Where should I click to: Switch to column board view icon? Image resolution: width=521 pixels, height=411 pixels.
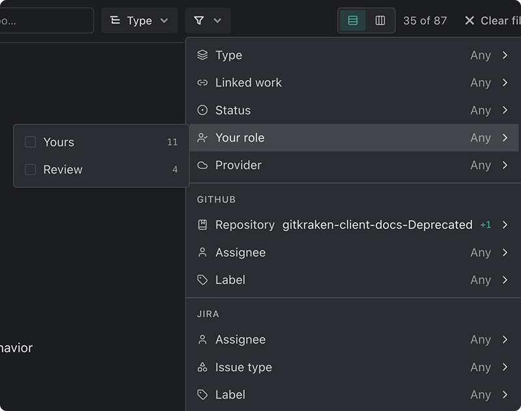tap(380, 21)
